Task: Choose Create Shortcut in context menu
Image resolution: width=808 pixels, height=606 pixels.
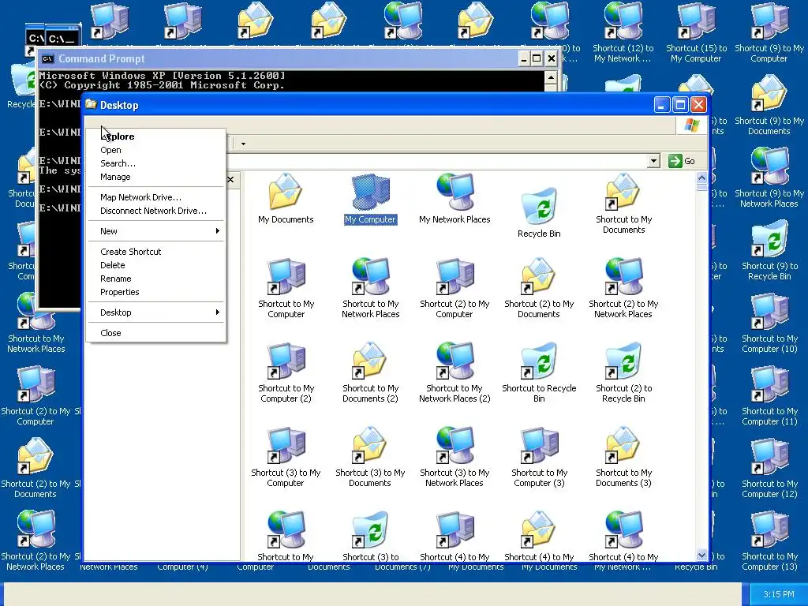Action: coord(155,252)
